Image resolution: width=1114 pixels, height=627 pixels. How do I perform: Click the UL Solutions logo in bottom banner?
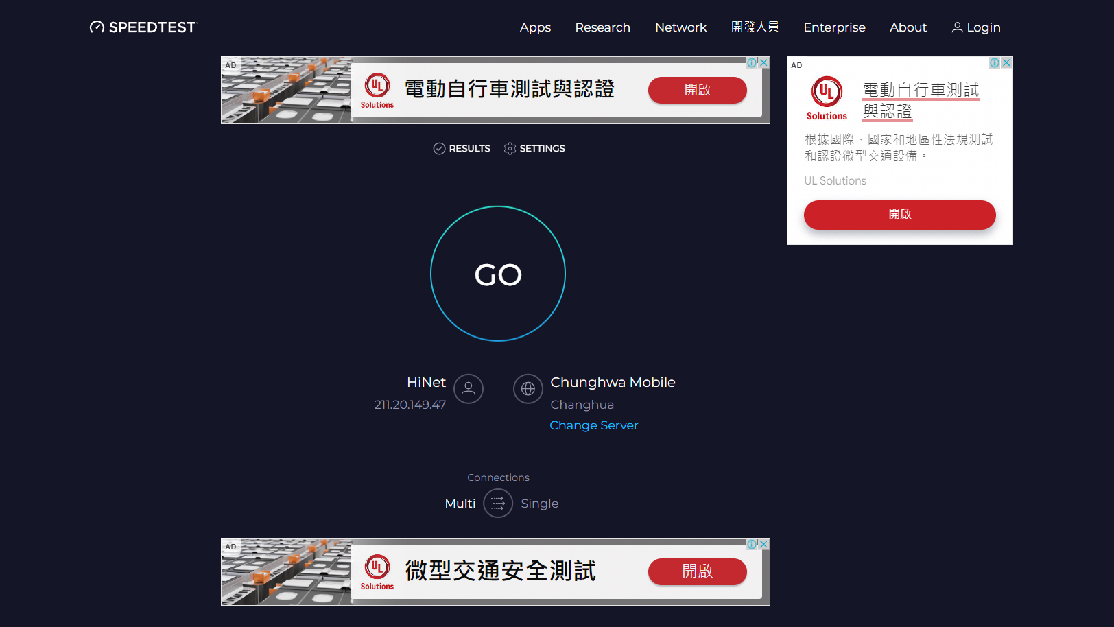[377, 572]
